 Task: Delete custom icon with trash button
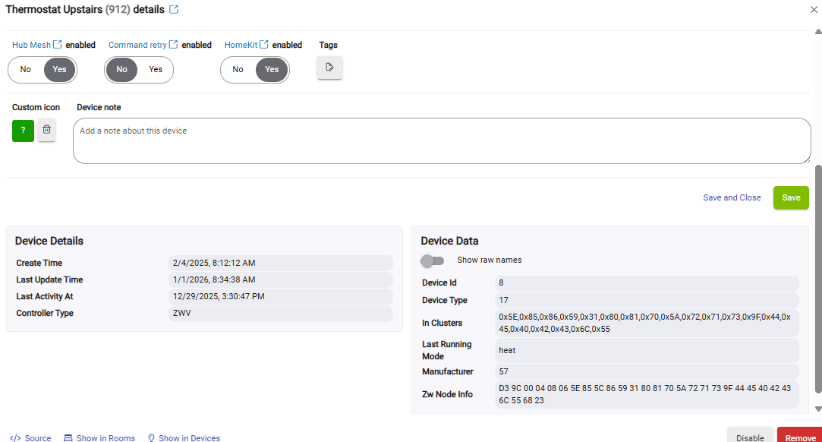pyautogui.click(x=47, y=131)
